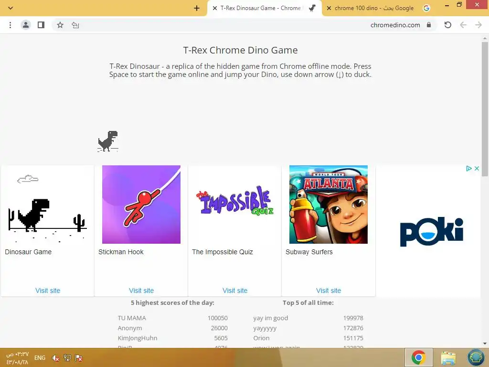Click Visit site under The Impossible Quiz
The width and height of the screenshot is (489, 367).
pyautogui.click(x=235, y=291)
